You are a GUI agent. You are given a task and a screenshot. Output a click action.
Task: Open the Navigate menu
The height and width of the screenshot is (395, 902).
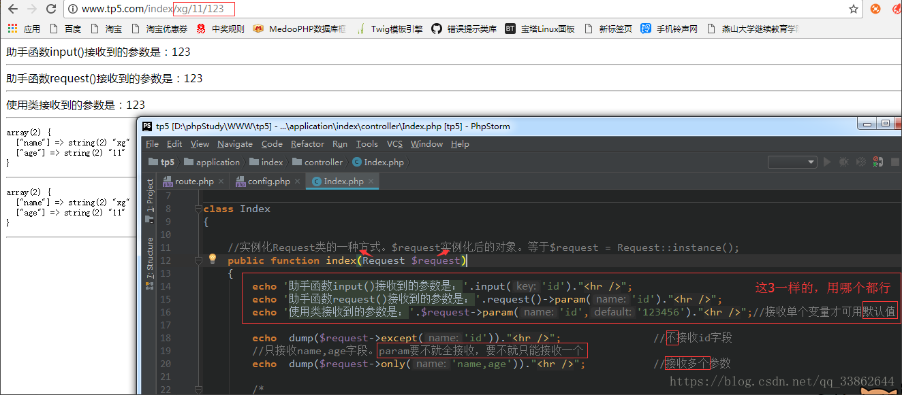pyautogui.click(x=235, y=143)
